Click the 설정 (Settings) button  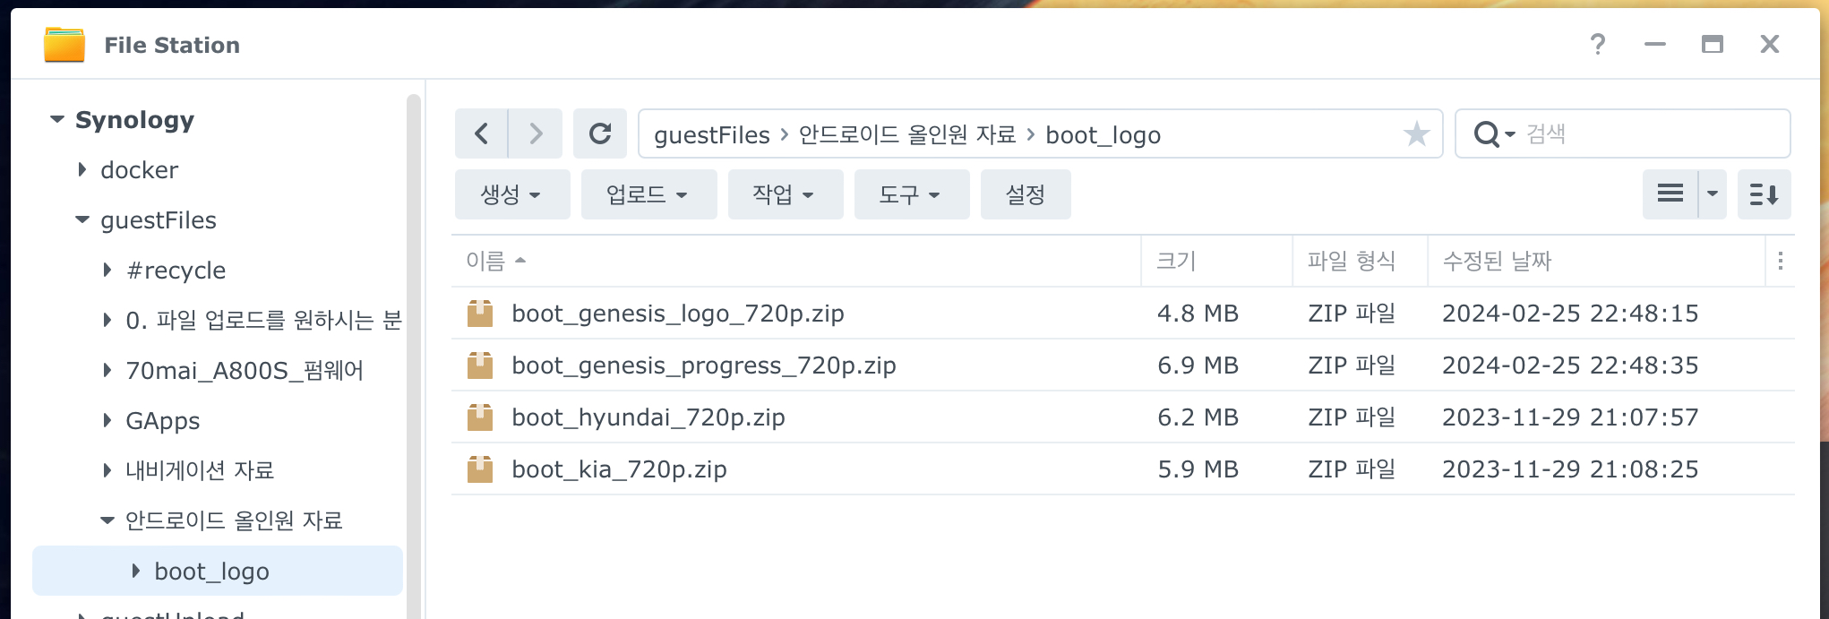1026,194
